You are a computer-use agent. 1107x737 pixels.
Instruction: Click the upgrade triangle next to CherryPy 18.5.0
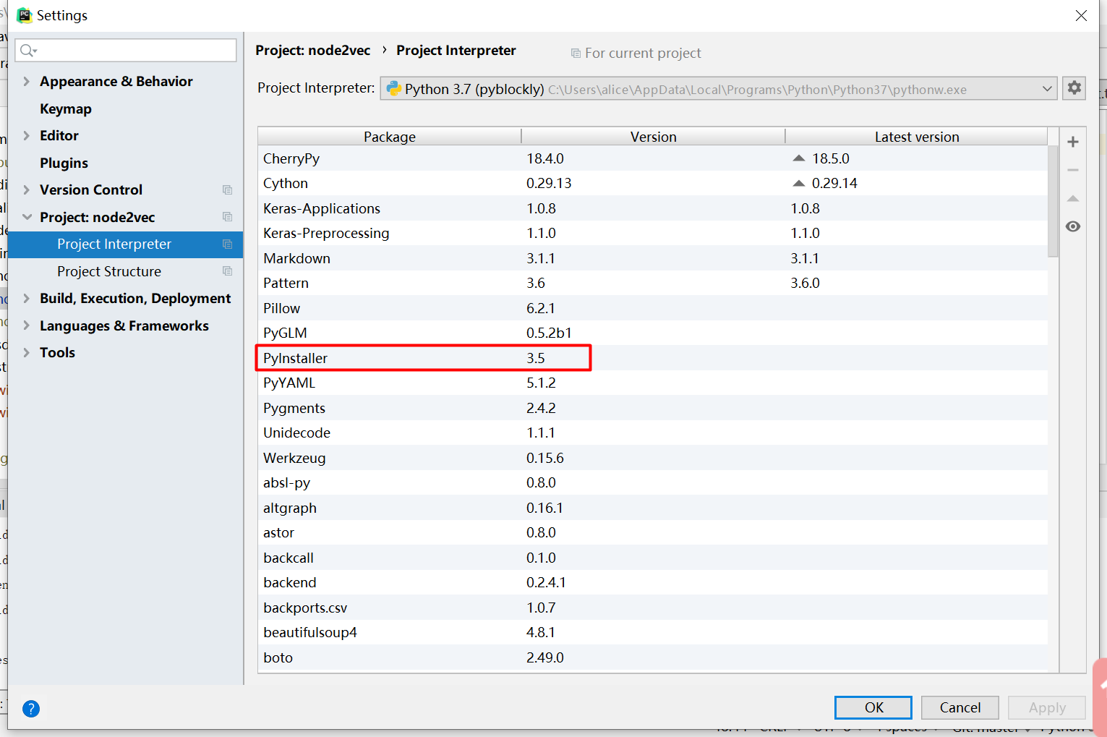pyautogui.click(x=798, y=157)
